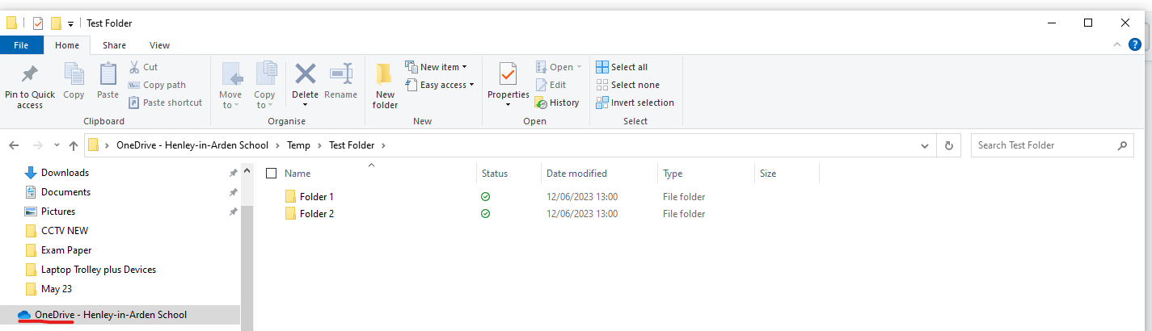Select the Copy path command
This screenshot has width=1152, height=331.
pos(158,85)
